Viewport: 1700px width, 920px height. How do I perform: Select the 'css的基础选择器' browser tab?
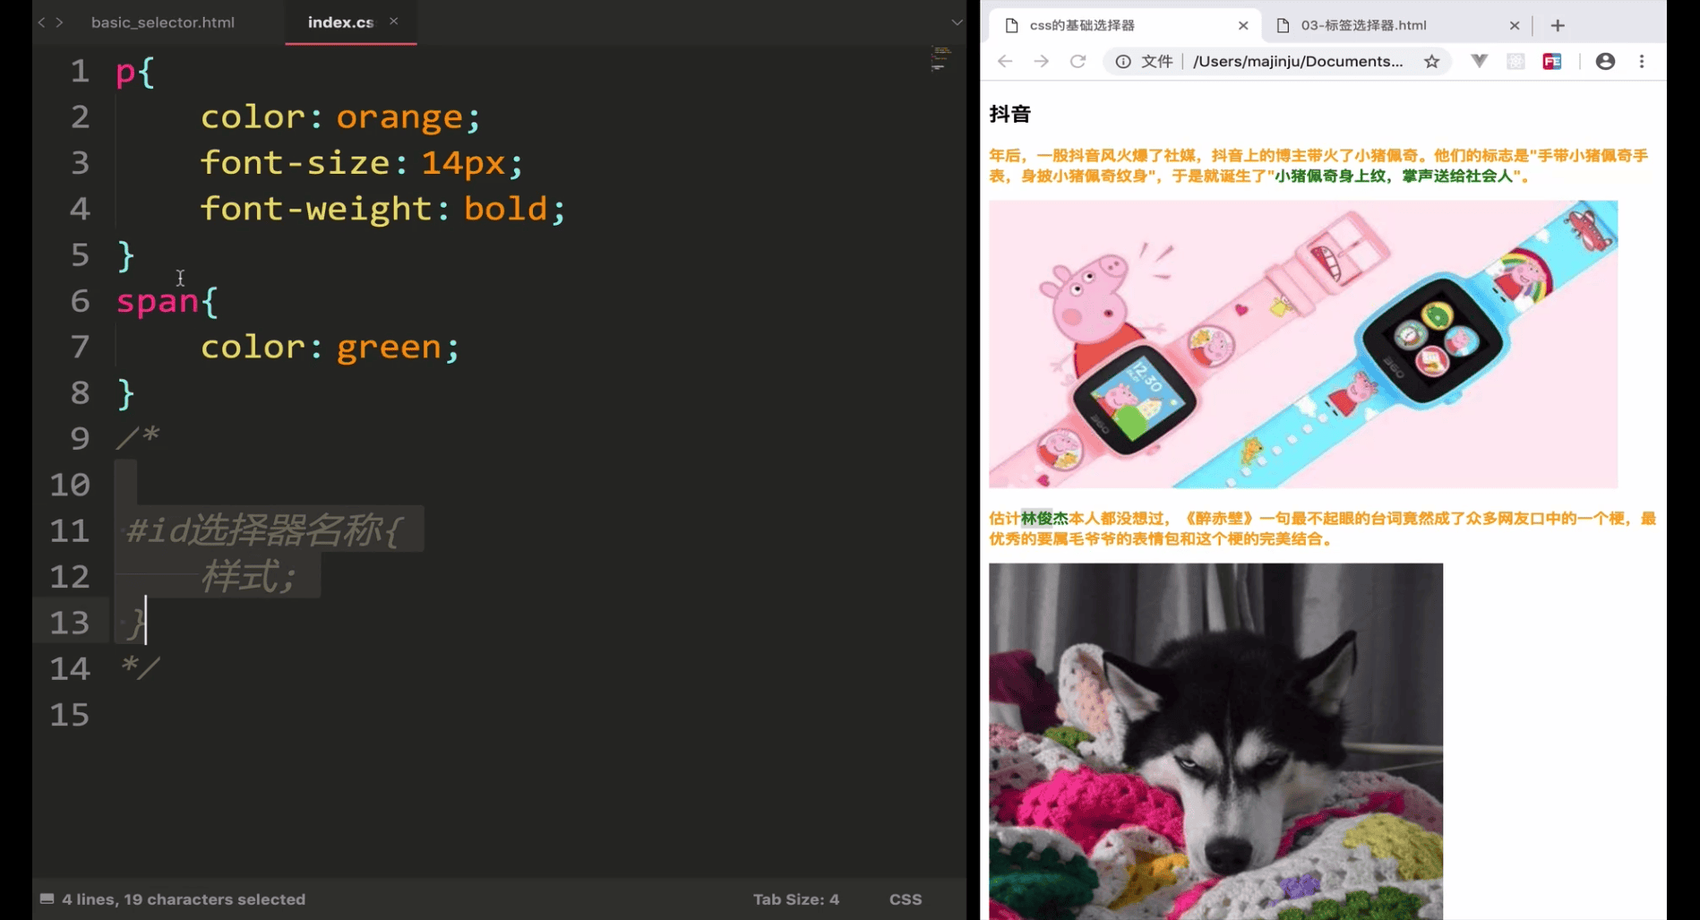(1125, 25)
